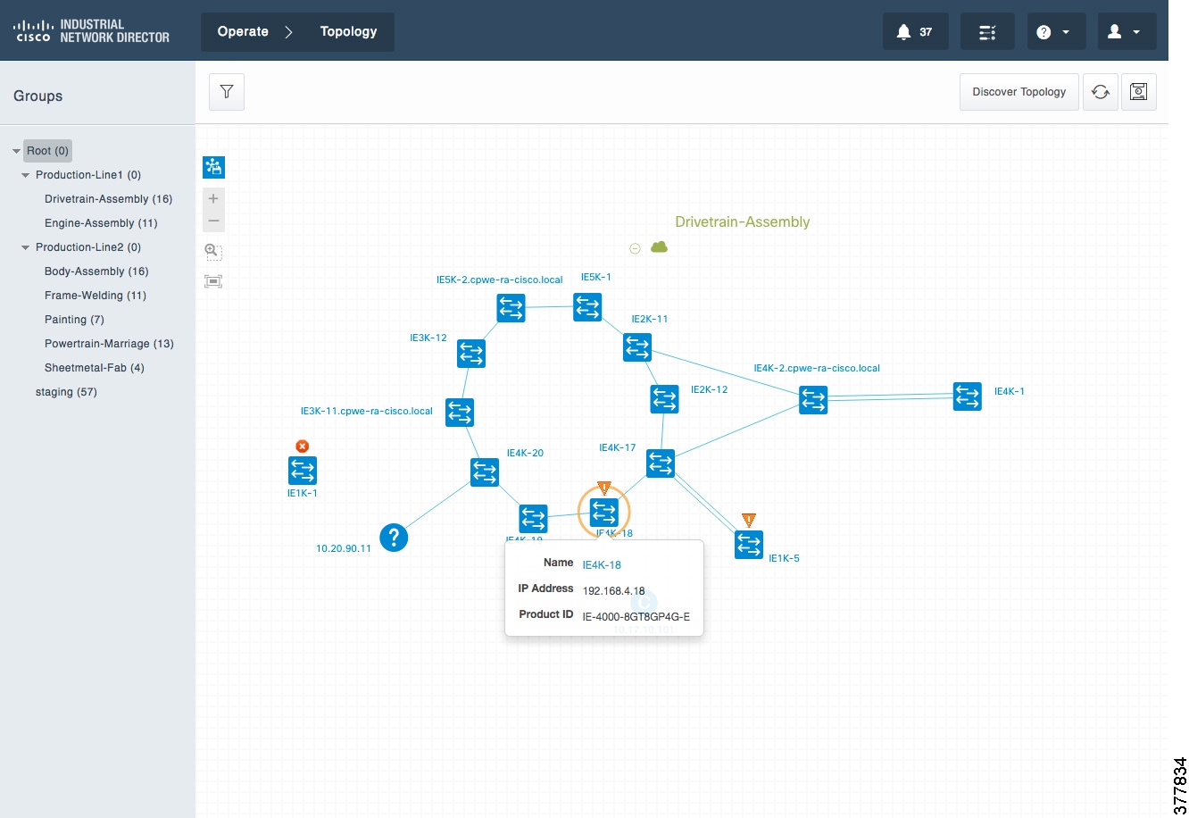1189x818 pixels.
Task: Select Root (0) in Groups tree
Action: pyautogui.click(x=47, y=151)
